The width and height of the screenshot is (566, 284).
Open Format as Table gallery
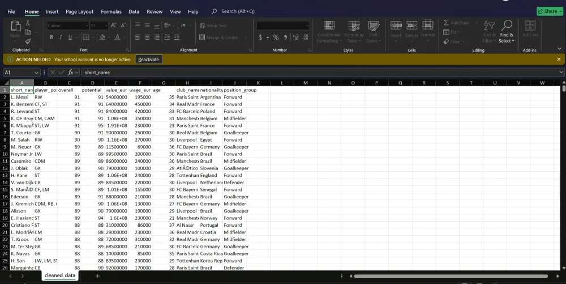(354, 32)
